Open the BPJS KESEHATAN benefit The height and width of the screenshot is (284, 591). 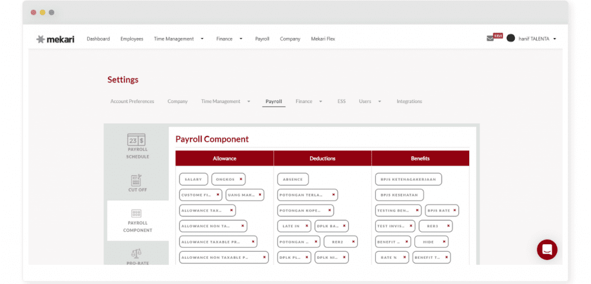point(399,195)
